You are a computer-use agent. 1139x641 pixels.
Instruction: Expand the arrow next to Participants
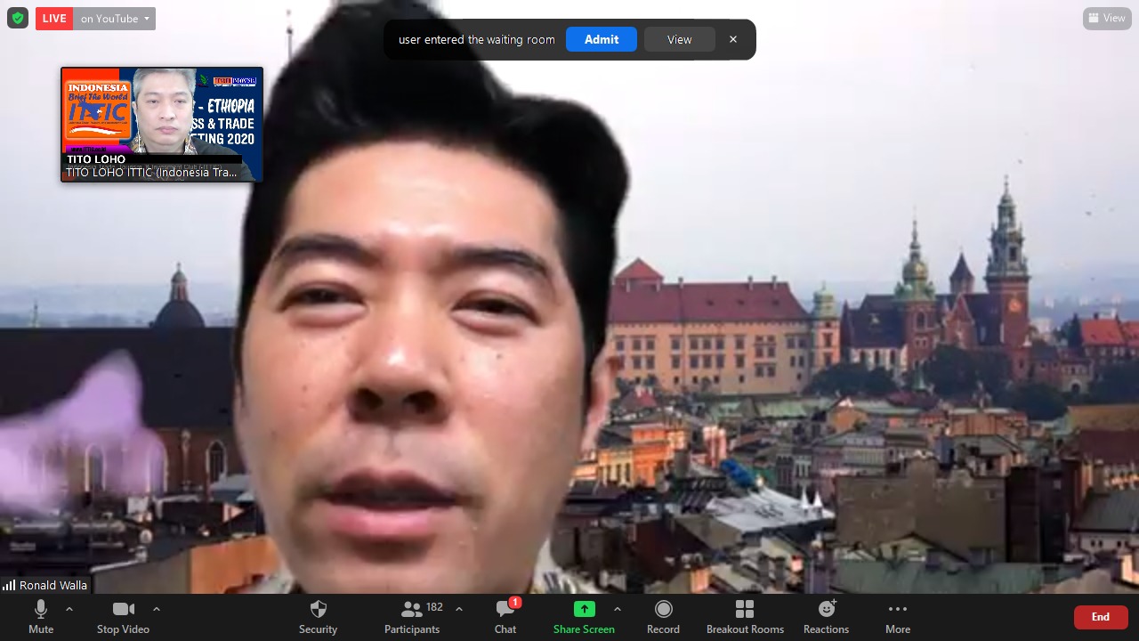[x=459, y=609]
